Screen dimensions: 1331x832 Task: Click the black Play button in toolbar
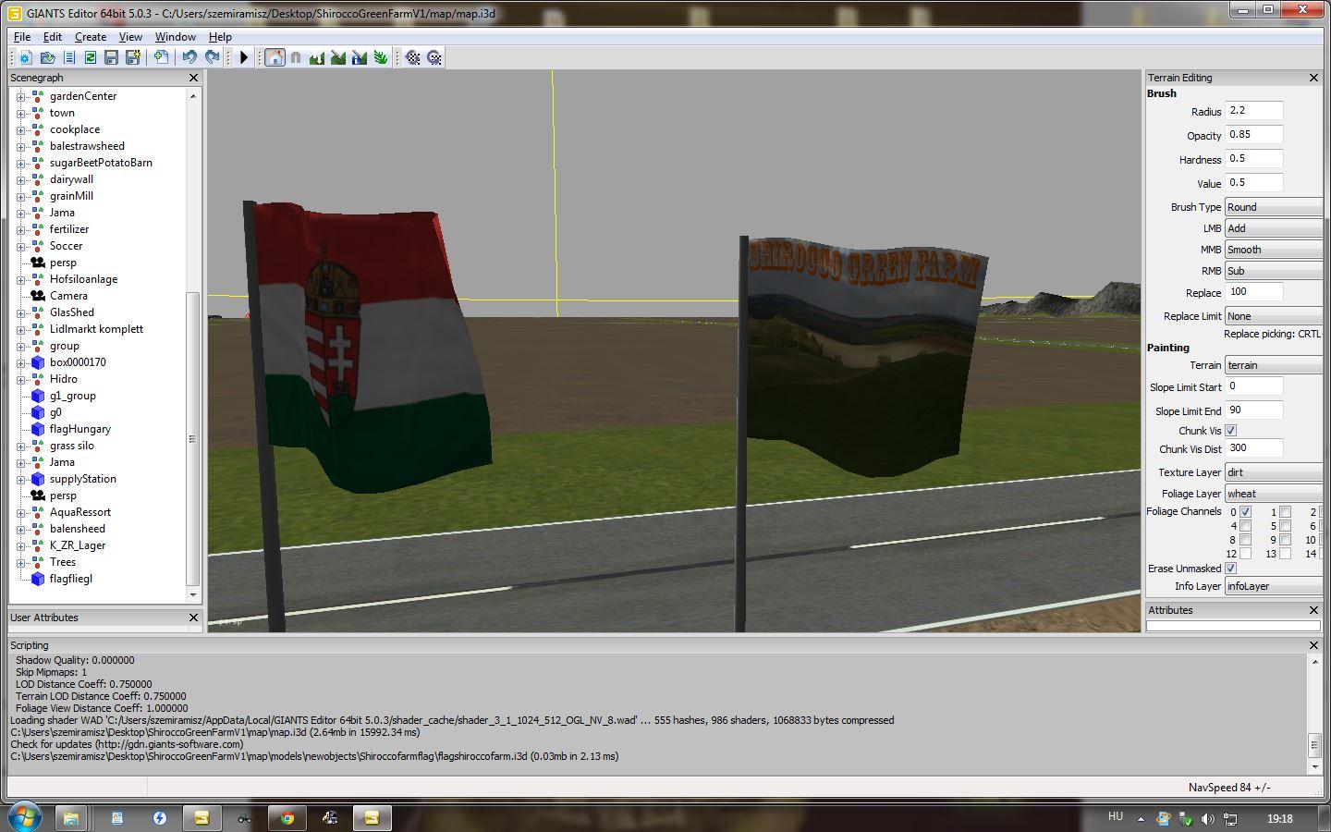click(244, 57)
